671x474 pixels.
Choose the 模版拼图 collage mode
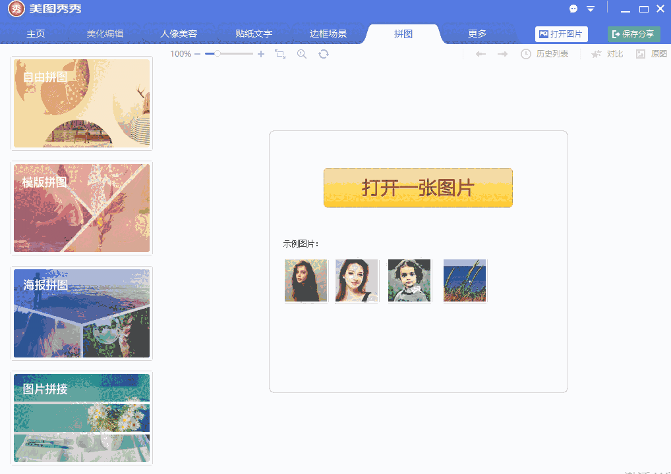(x=82, y=208)
